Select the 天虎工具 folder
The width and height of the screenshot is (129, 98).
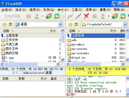point(30,44)
